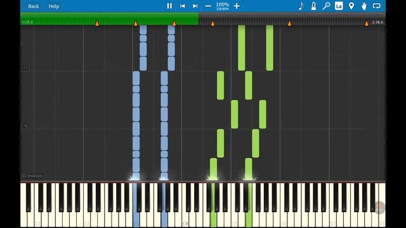Skip forward to the next section
Image resolution: width=406 pixels, height=228 pixels.
[195, 6]
